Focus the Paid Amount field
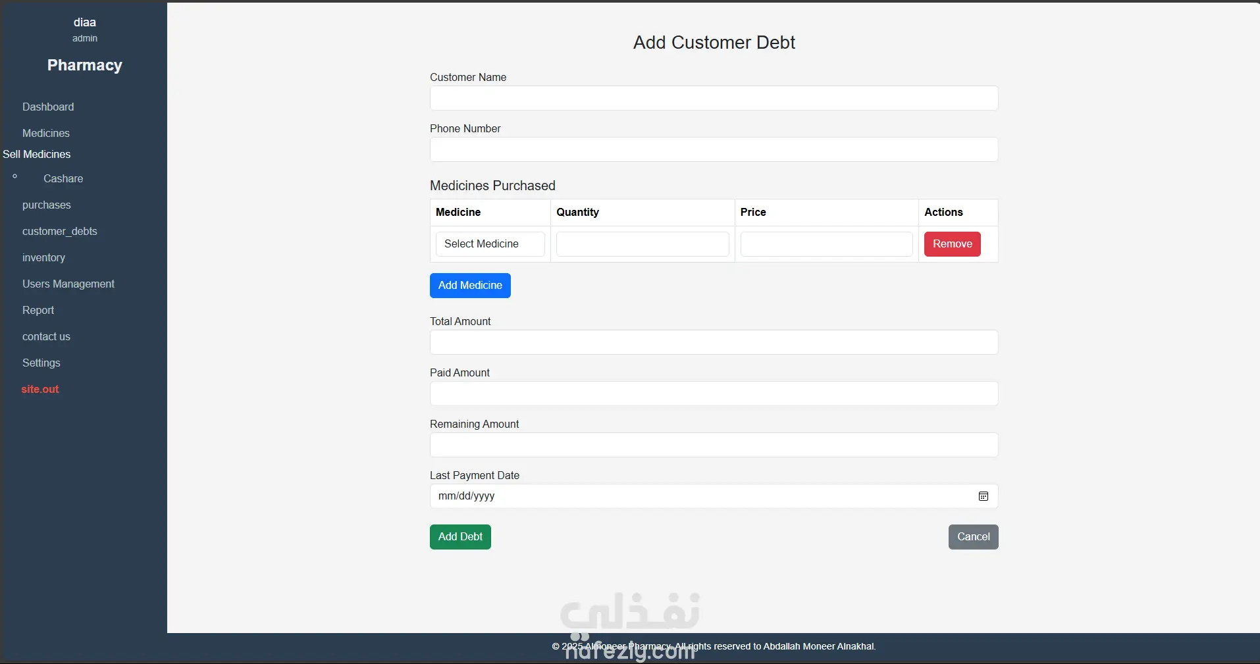 coord(714,394)
